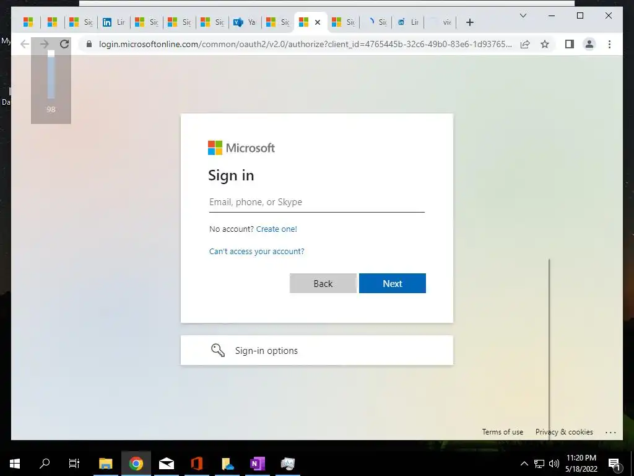This screenshot has height=476, width=634.
Task: Go forward in Chrome browser
Action: coord(45,44)
